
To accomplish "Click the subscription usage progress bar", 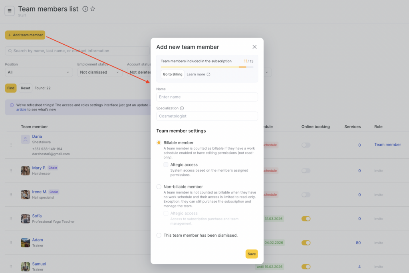I will pyautogui.click(x=207, y=67).
